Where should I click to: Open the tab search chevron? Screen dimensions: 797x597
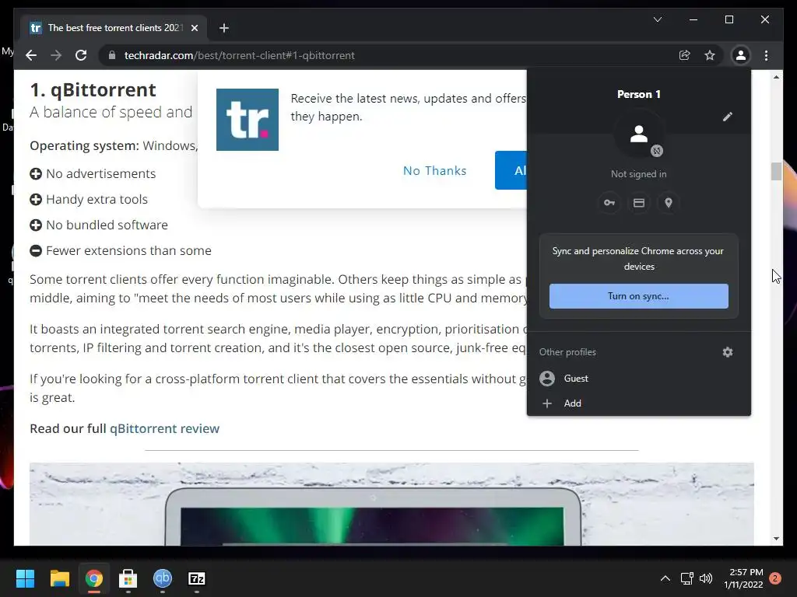tap(657, 19)
